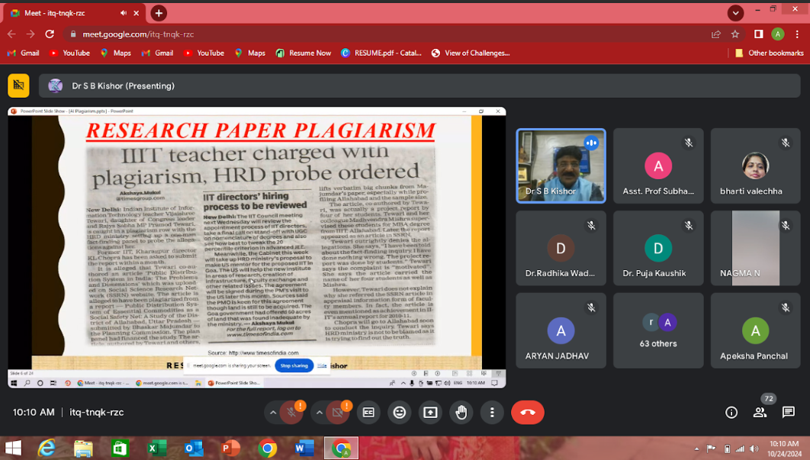Screen dimensions: 810x460
Task: Go forward in Chrome browser
Action: tap(31, 34)
